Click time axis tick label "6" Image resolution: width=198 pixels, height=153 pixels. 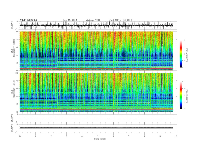pyautogui.click(x=113, y=136)
